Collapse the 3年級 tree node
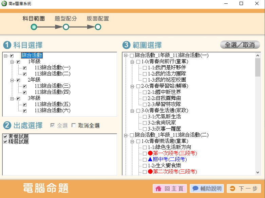This screenshot has height=198, width=265. [12, 98]
